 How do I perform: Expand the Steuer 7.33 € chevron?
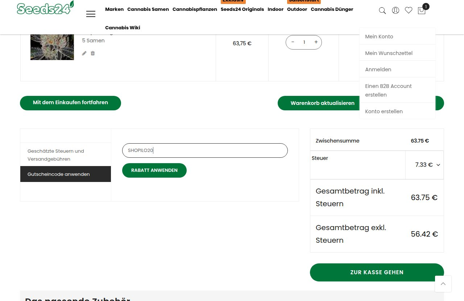(x=438, y=165)
